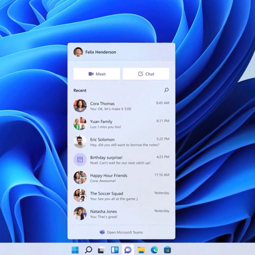The image size is (255, 255).
Task: Start a meeting with the Meet button
Action: (x=97, y=74)
